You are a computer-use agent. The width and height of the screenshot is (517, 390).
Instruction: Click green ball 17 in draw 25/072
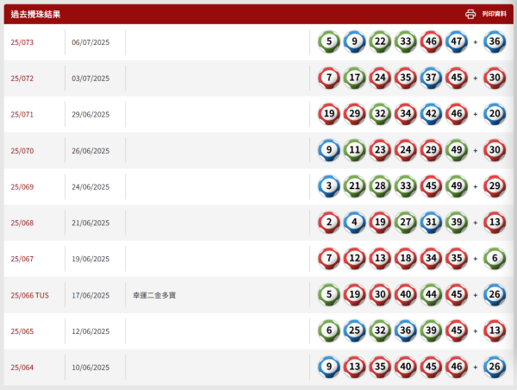pos(355,78)
